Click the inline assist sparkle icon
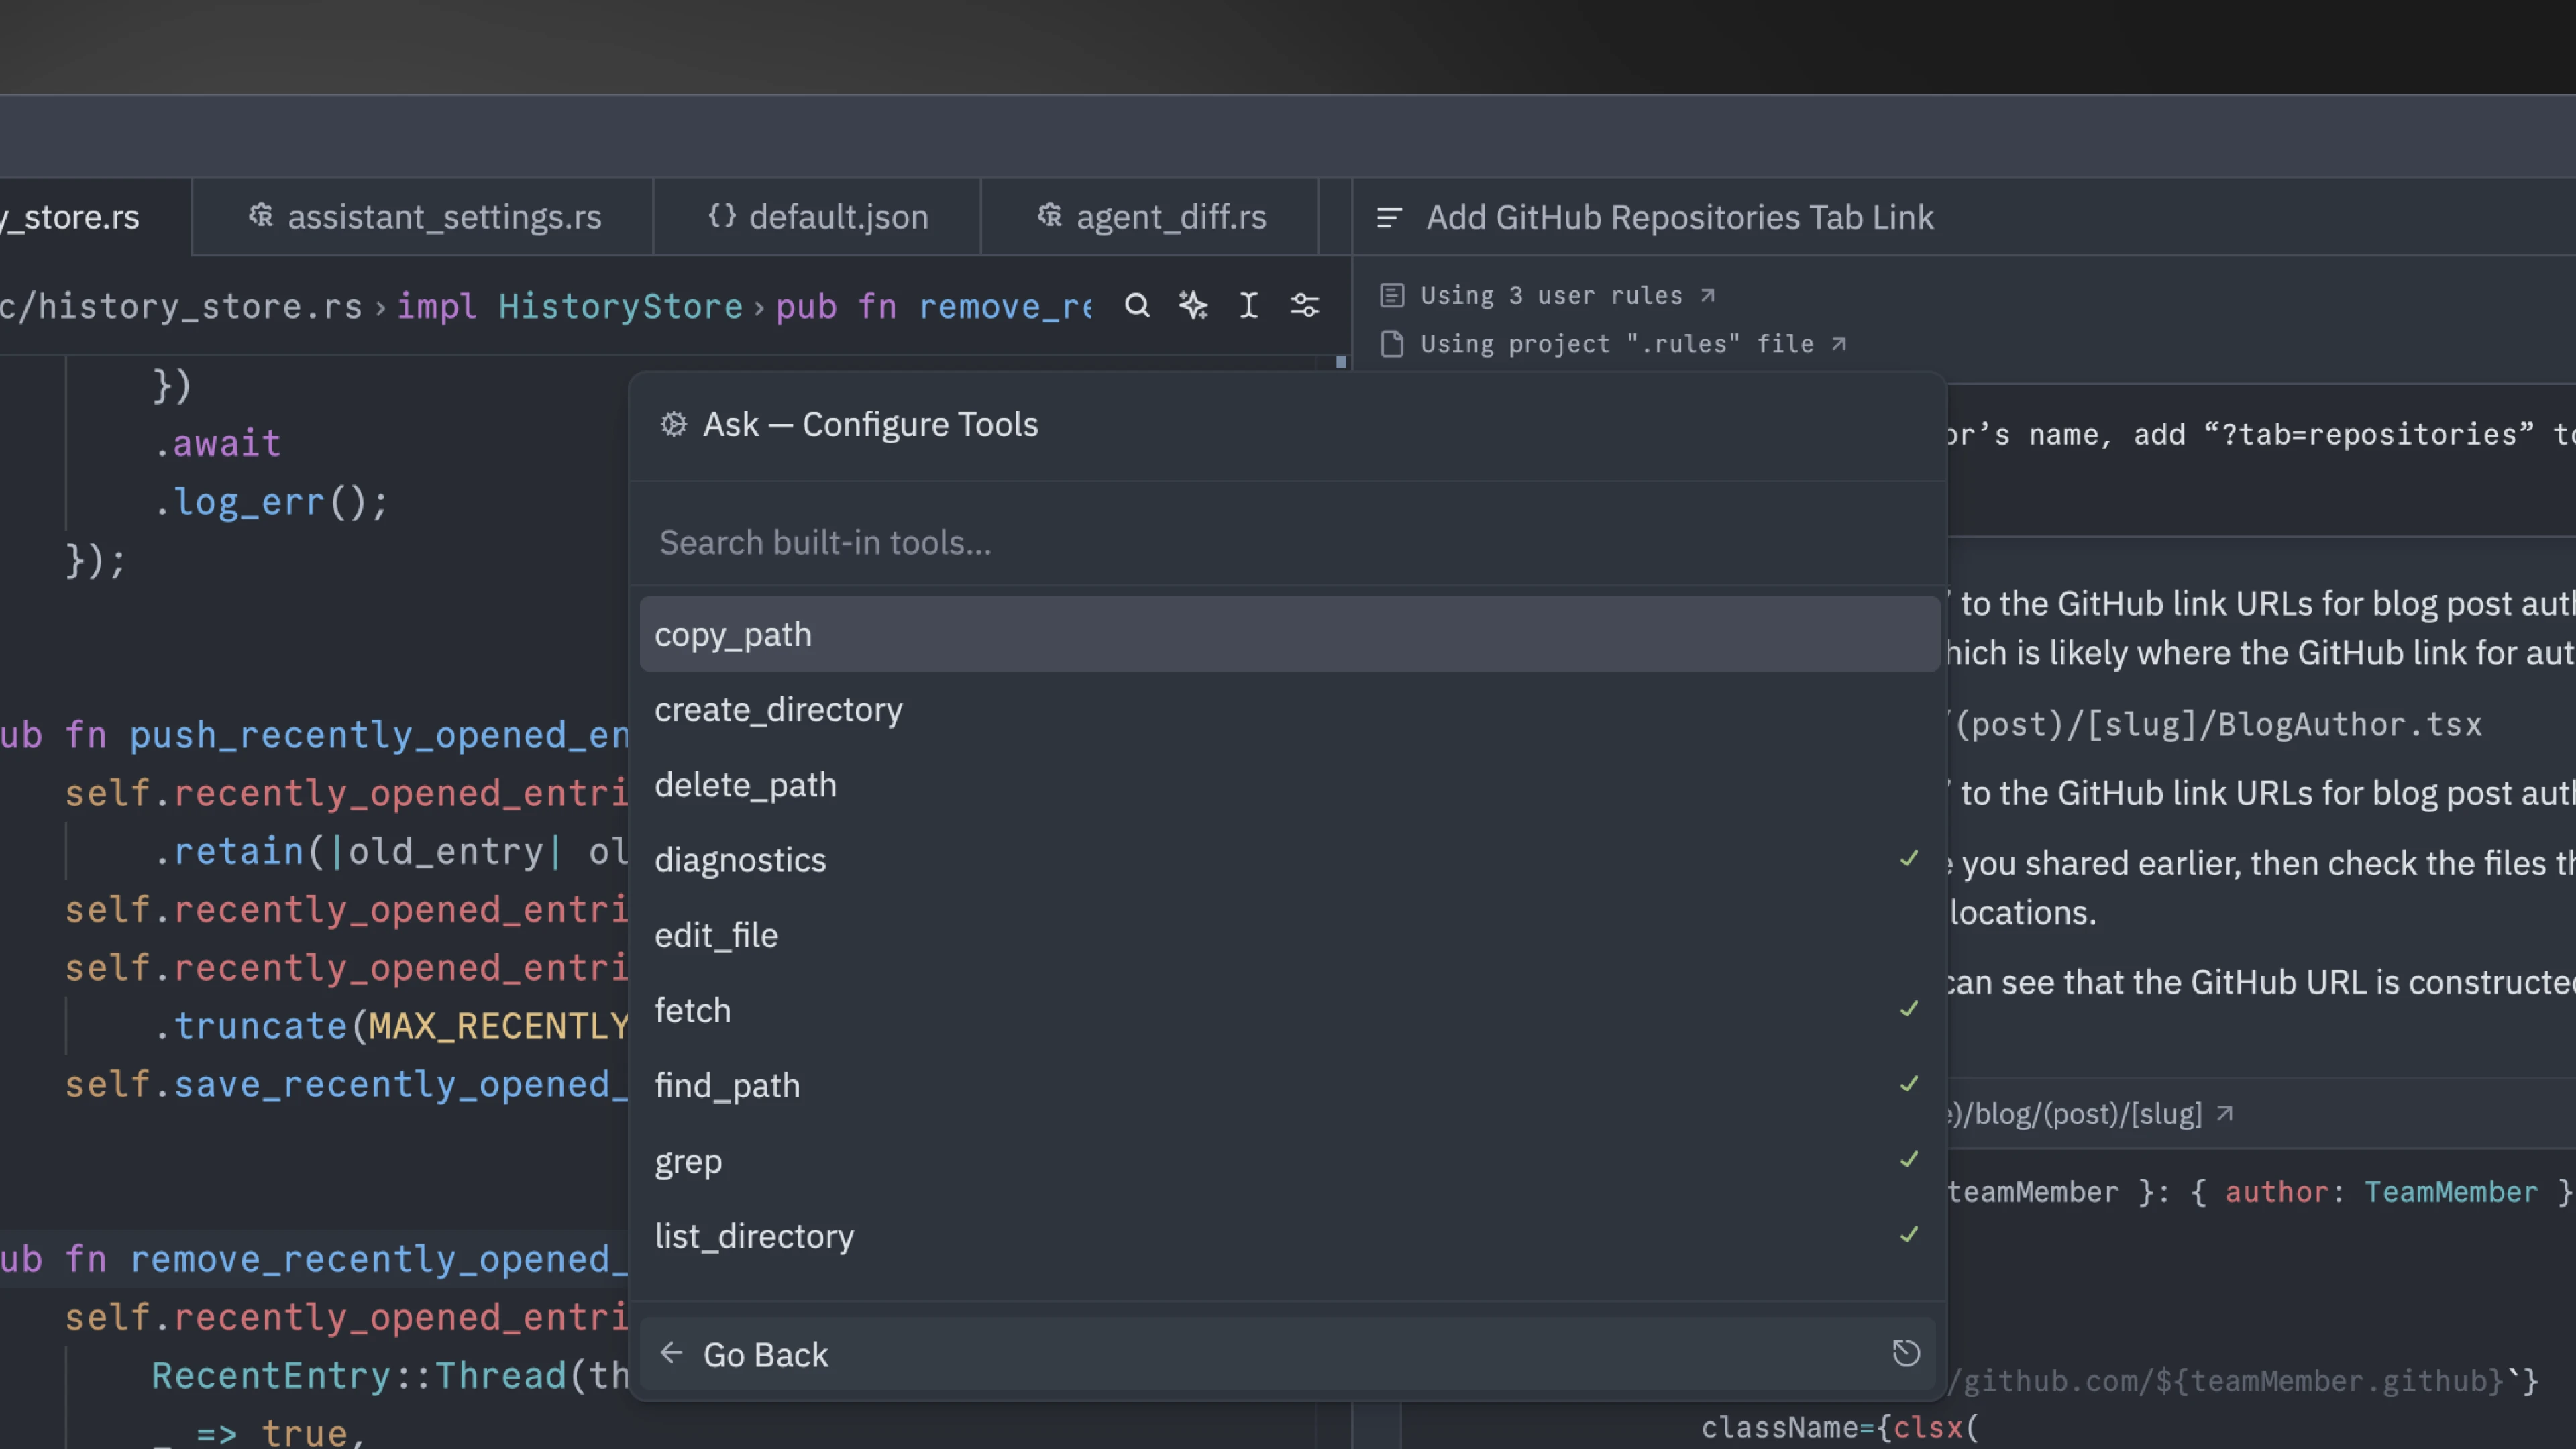Image resolution: width=2576 pixels, height=1449 pixels. [1192, 305]
